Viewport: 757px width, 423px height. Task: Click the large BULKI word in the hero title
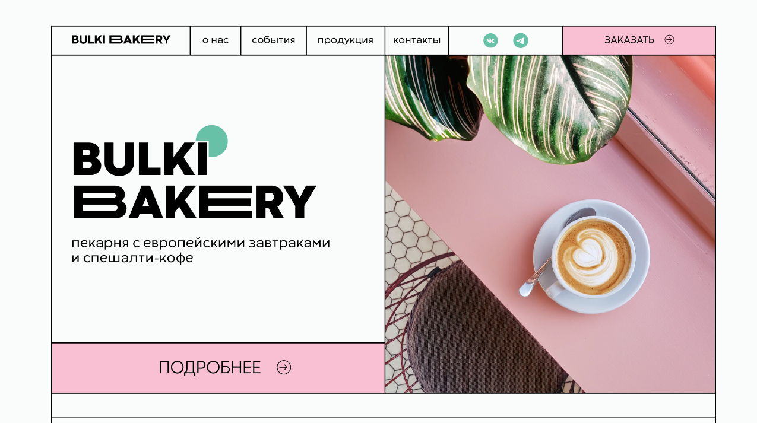point(140,158)
